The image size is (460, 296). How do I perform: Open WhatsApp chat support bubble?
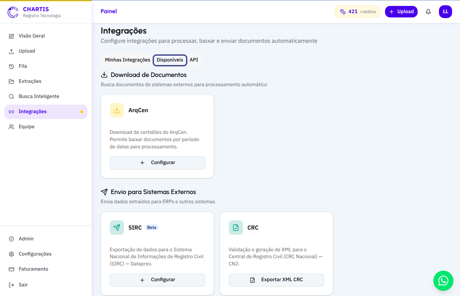pyautogui.click(x=443, y=281)
